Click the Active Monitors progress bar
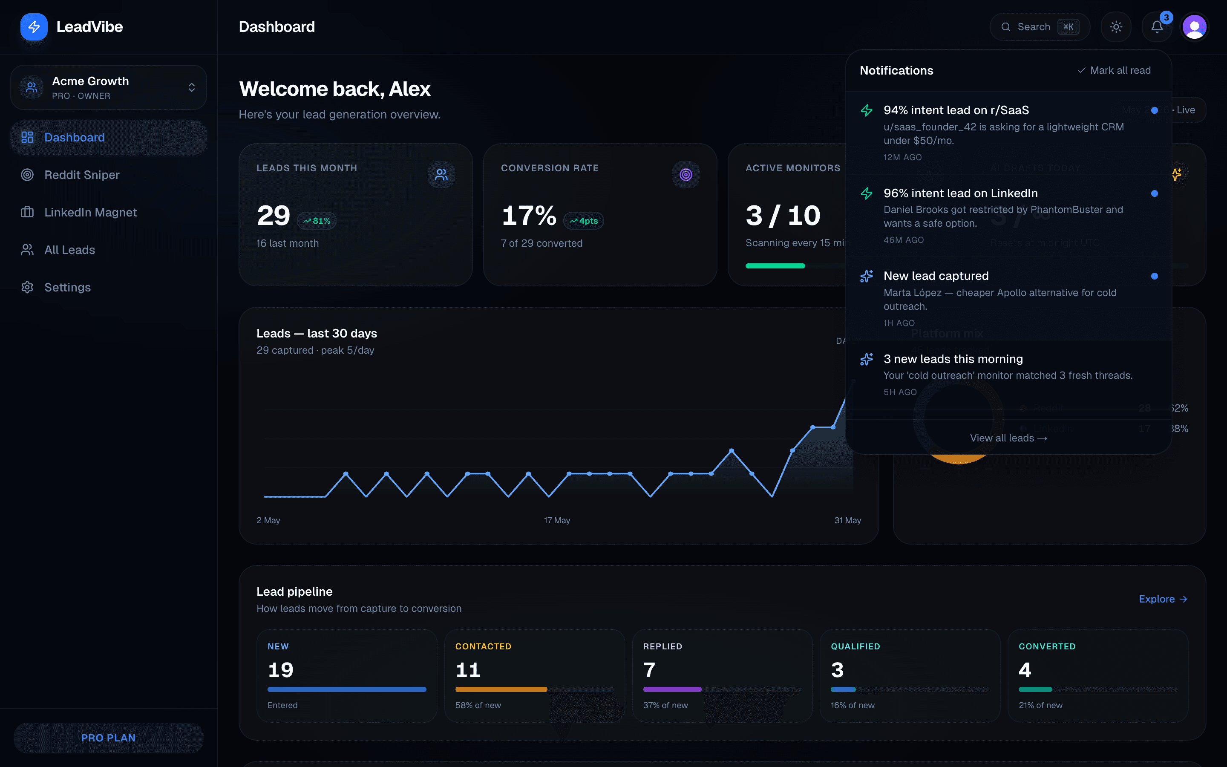1227x767 pixels. (795, 266)
